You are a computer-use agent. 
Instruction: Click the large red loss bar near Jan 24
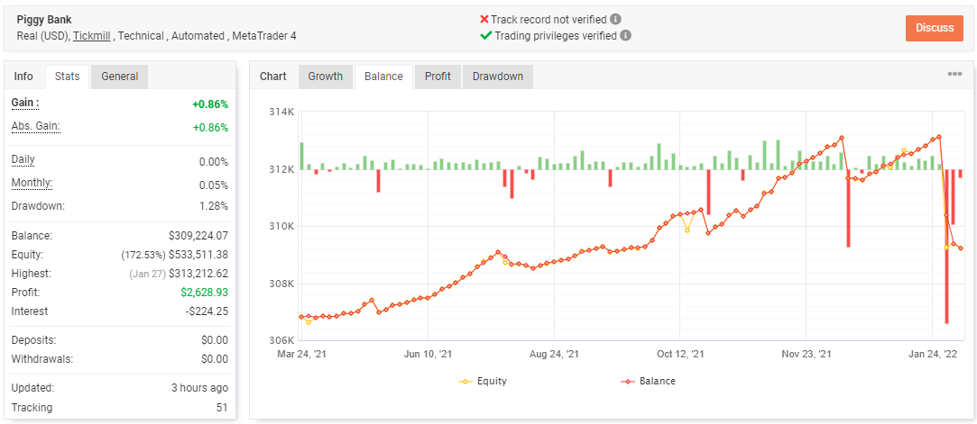coord(946,246)
